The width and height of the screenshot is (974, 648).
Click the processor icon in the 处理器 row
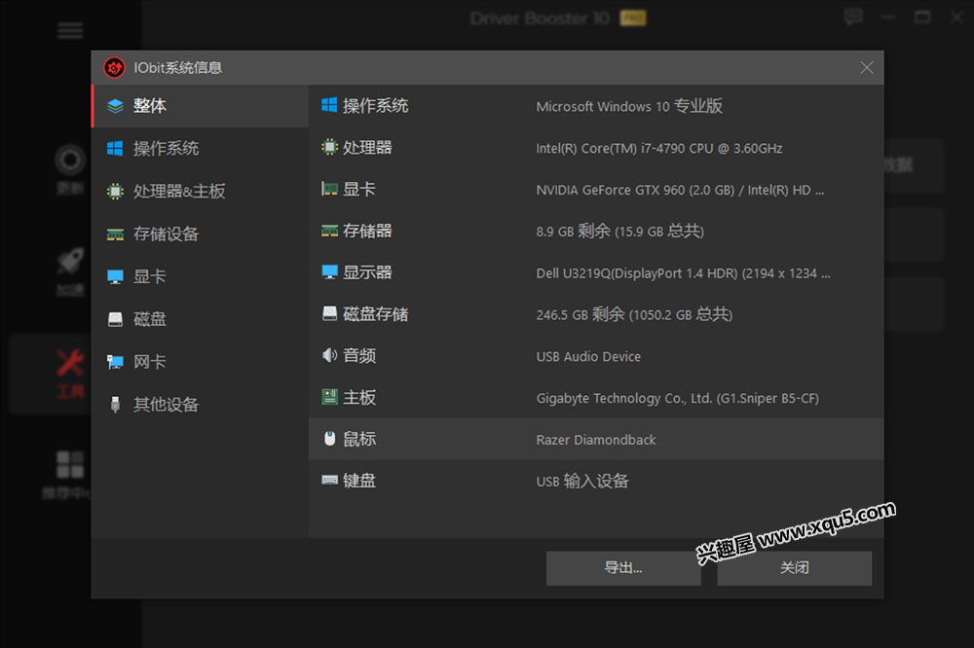coord(329,147)
